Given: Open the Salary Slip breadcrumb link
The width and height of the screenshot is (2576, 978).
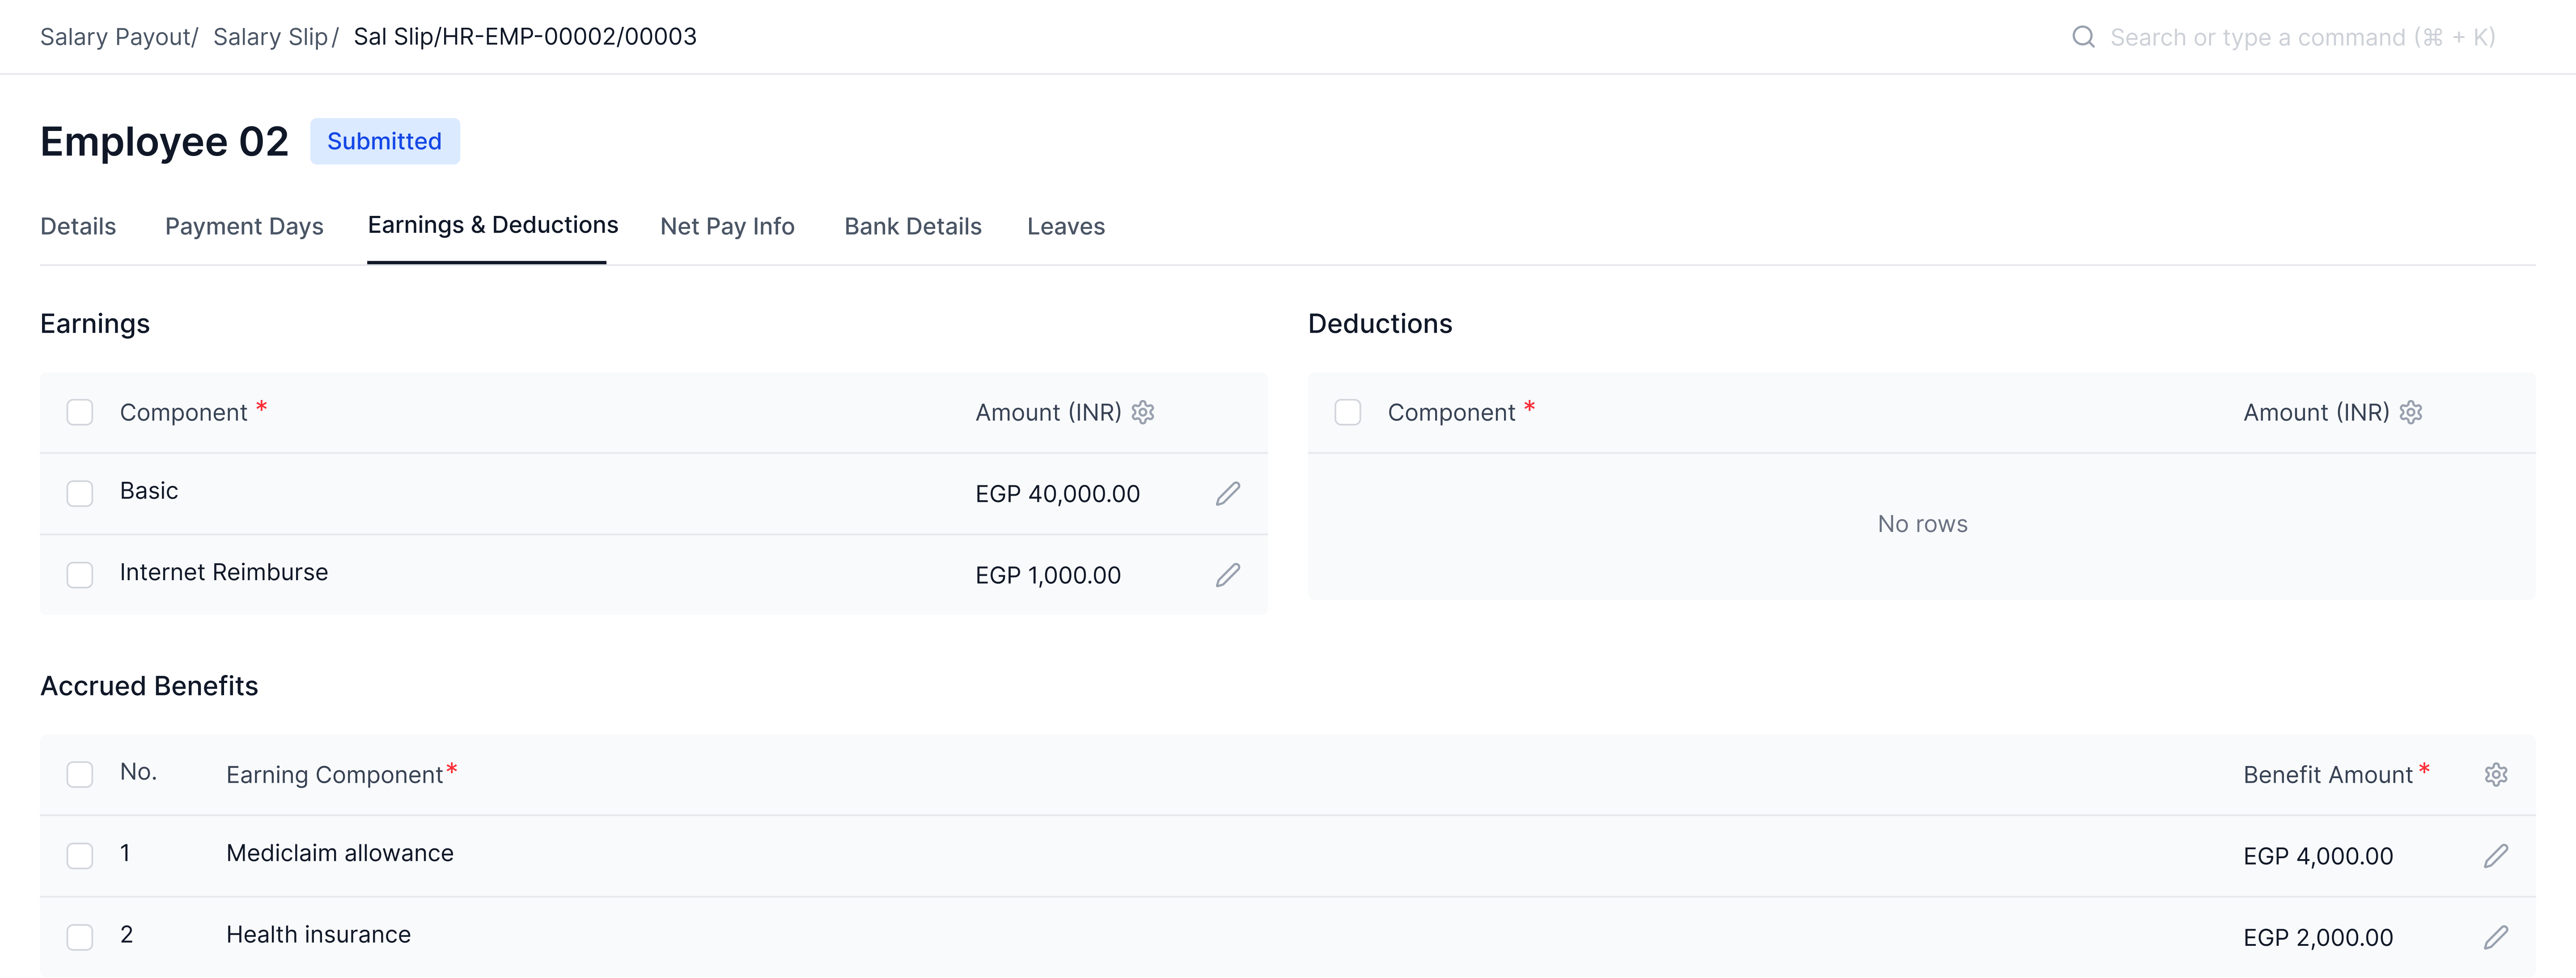Looking at the screenshot, I should (x=270, y=37).
